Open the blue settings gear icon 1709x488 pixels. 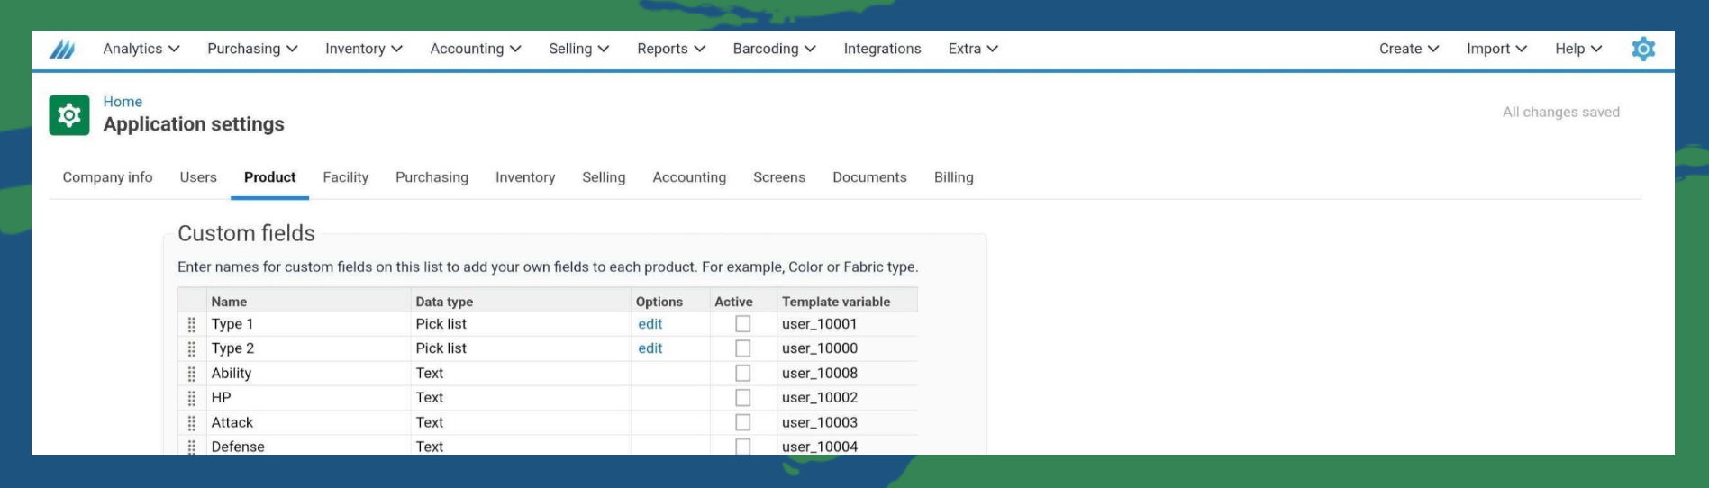point(1643,49)
